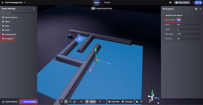This screenshot has height=105, width=203.
Task: Open the hamburger menu at top left
Action: click(3, 3)
